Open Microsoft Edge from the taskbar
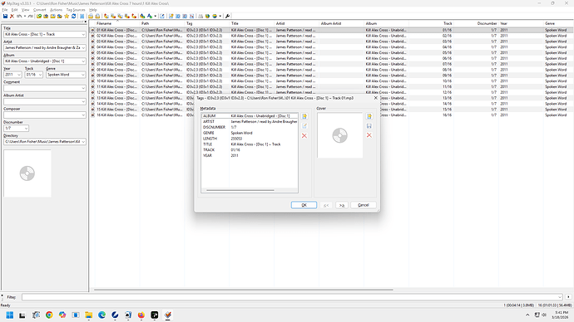 pyautogui.click(x=101, y=315)
